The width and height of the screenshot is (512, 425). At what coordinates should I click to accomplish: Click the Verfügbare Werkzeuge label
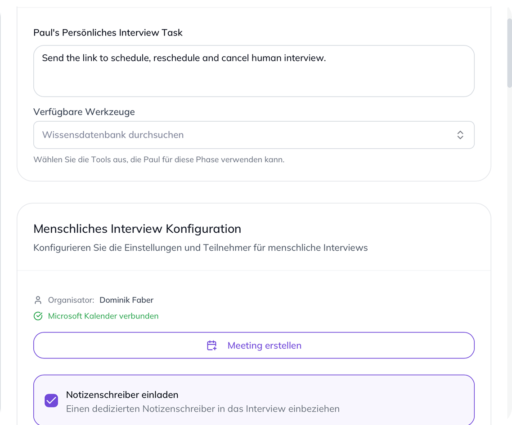pos(84,112)
